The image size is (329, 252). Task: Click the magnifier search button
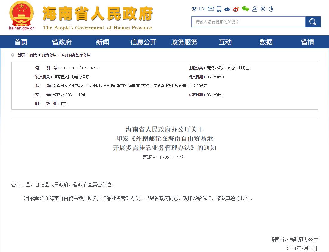[313, 22]
